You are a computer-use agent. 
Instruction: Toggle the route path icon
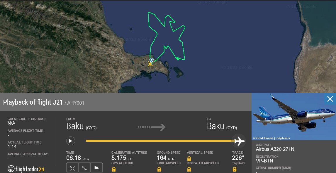(x=84, y=168)
